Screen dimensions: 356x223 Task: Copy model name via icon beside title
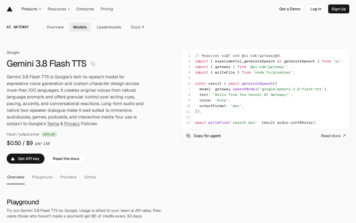[93, 64]
